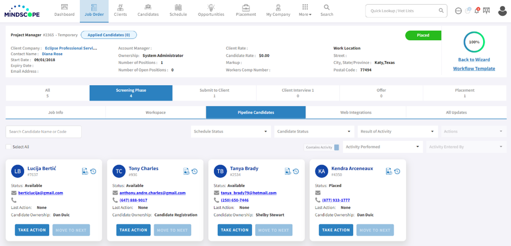Screen dimensions: 511x246
Task: Open the user profile avatar
Action: click(x=502, y=11)
